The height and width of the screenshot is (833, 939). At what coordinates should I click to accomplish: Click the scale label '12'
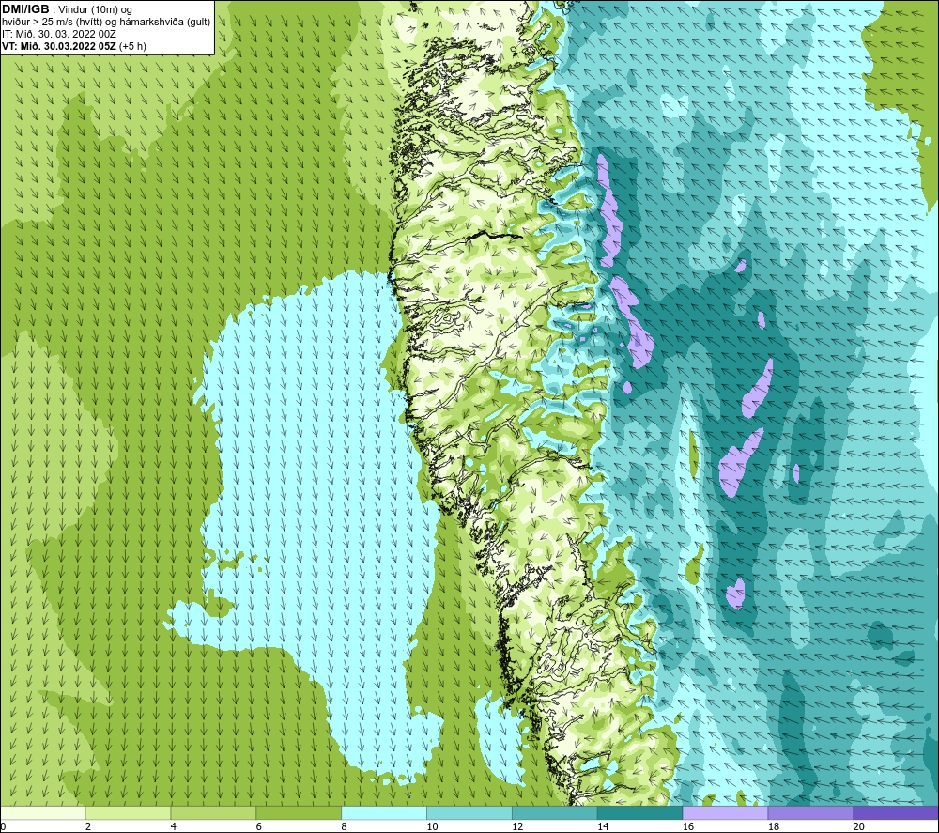[517, 826]
